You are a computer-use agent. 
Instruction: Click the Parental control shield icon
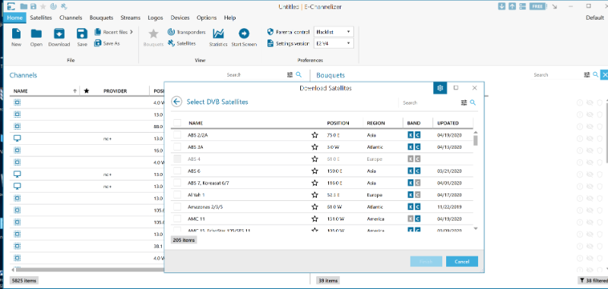pyautogui.click(x=271, y=32)
